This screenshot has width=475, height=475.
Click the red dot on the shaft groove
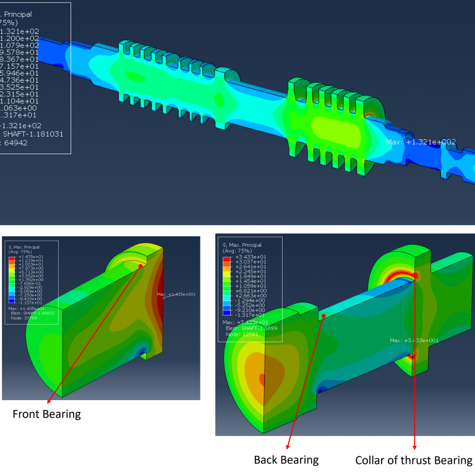(x=323, y=316)
